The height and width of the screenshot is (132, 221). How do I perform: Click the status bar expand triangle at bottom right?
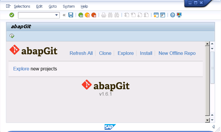tap(213, 127)
